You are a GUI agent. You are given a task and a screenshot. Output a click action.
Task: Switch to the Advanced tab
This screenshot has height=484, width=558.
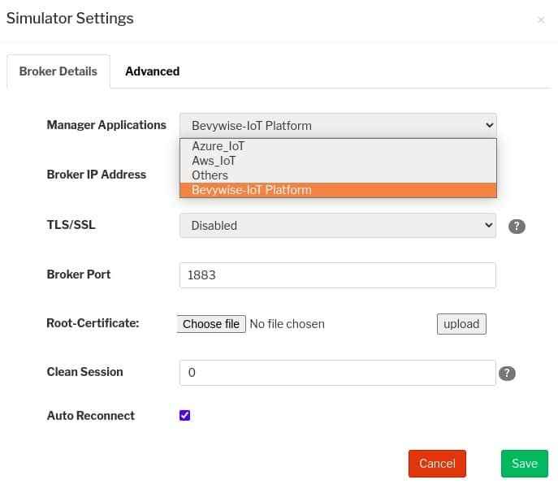point(153,71)
